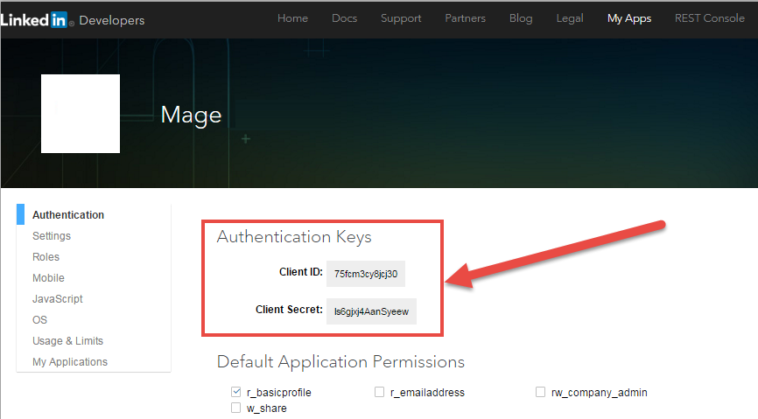The image size is (758, 419).
Task: Open the Blog link
Action: tap(520, 18)
